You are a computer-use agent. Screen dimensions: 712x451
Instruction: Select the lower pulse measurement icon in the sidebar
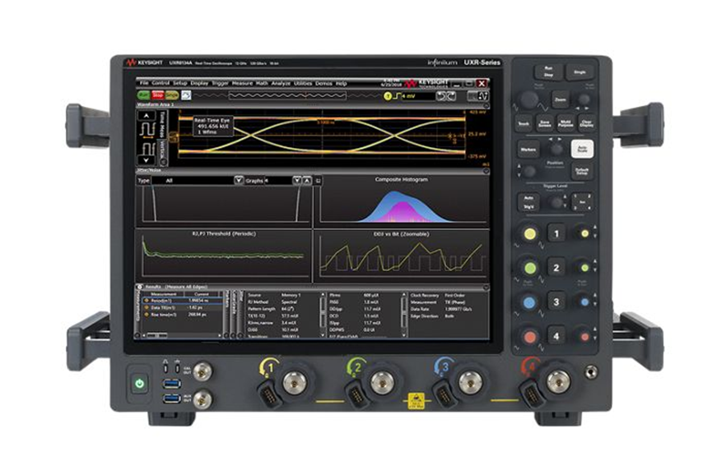(x=147, y=148)
